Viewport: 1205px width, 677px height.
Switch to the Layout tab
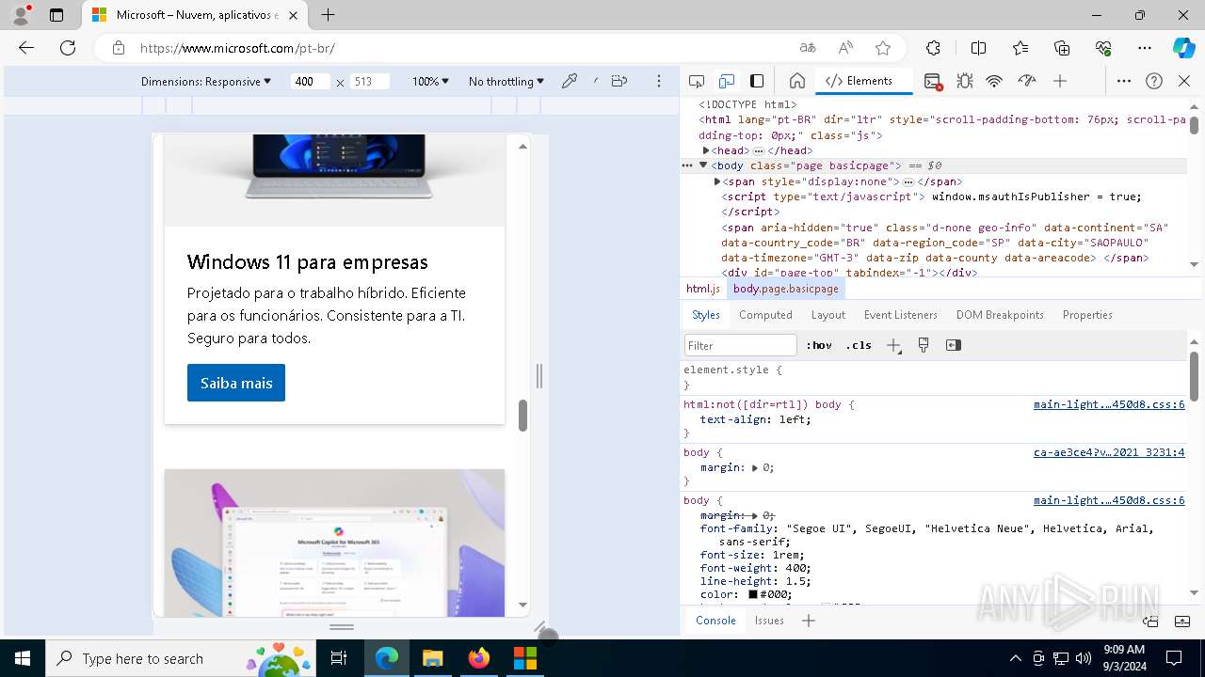pos(828,315)
